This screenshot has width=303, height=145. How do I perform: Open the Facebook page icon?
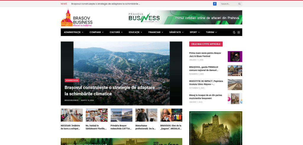tap(215, 4)
